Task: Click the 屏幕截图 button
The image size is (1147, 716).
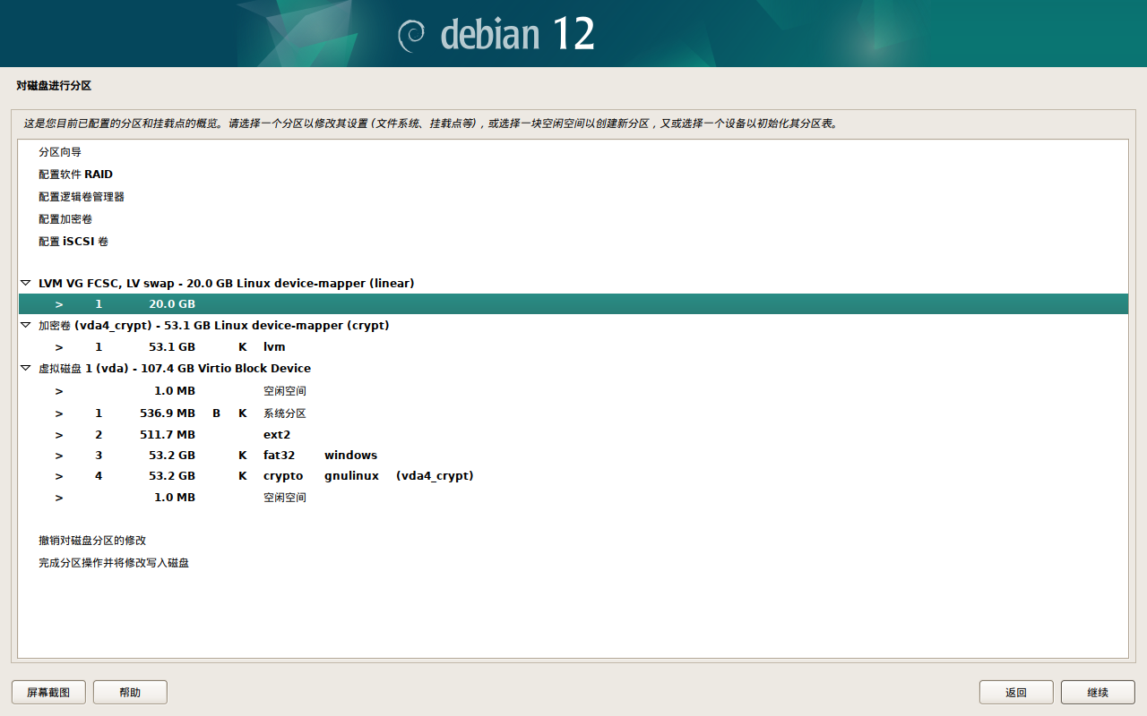Action: click(x=48, y=692)
